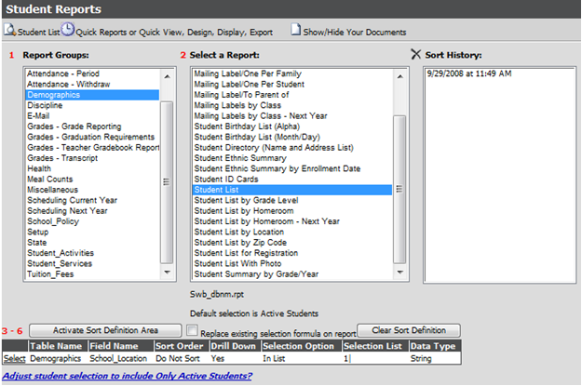
Task: Choose Student List With Photo report
Action: (x=292, y=263)
